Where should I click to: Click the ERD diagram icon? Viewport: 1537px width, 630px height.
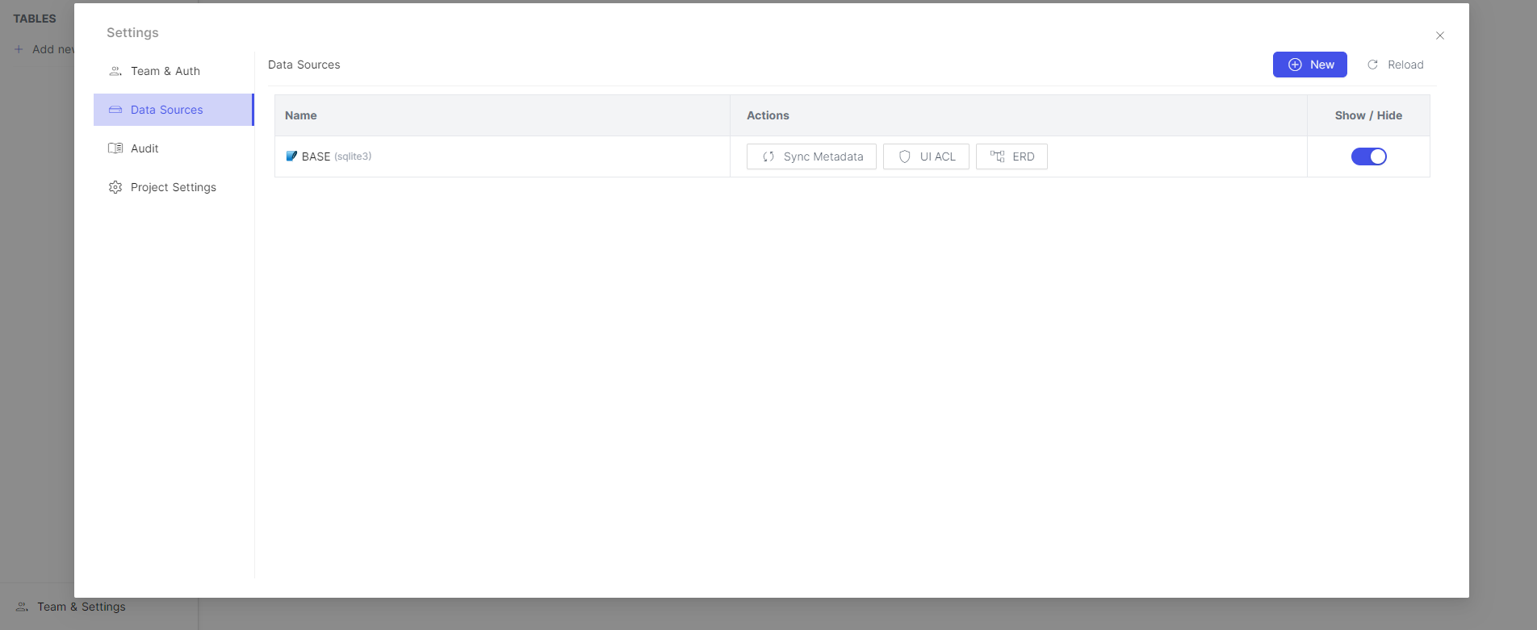coord(998,156)
